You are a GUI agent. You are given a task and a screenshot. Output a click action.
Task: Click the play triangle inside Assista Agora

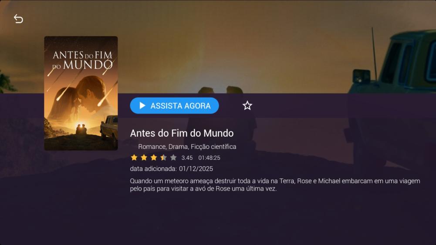tap(142, 106)
